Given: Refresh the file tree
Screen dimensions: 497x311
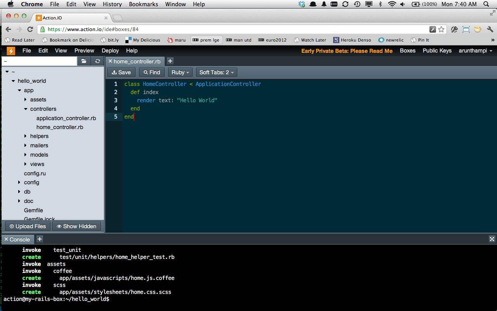Looking at the screenshot, I should coord(97,61).
